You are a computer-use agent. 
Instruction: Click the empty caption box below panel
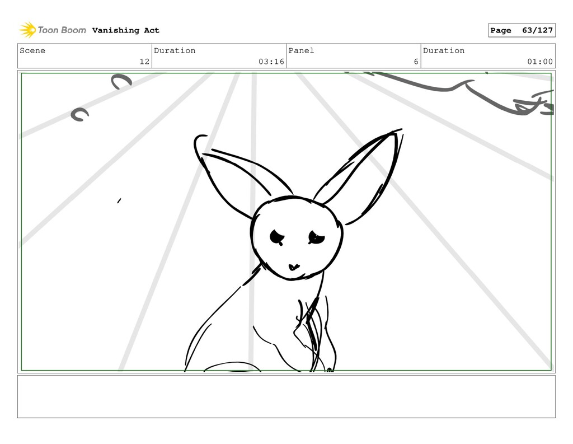[286, 396]
